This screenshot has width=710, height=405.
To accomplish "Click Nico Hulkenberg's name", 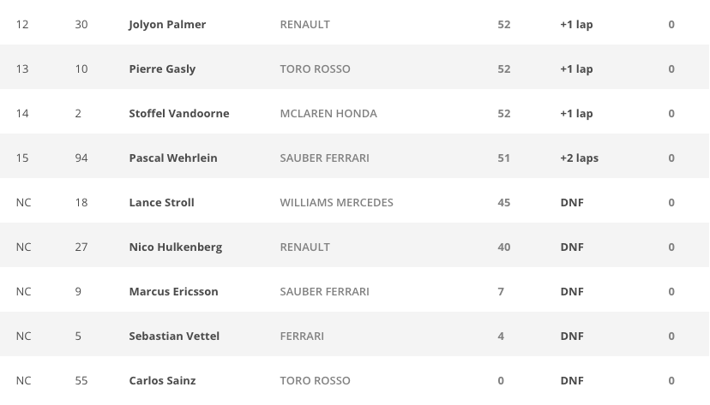I will [x=175, y=247].
